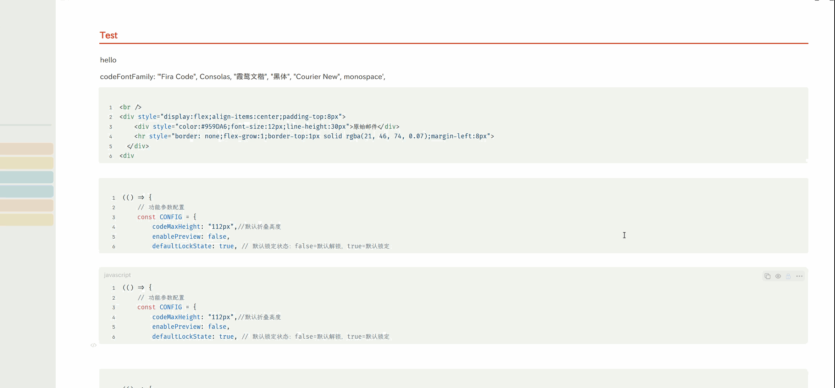
Task: Select the lowest yellow sidebar item
Action: 26,220
